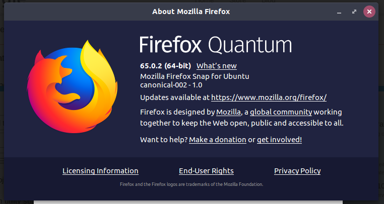Viewport: 384px width, 204px height.
Task: Minimize the About Mozilla Firefox window
Action: [x=339, y=12]
